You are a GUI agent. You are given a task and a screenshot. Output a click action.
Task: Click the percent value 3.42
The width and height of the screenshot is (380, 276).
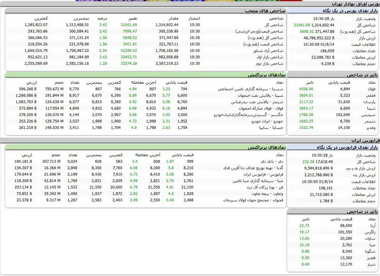(x=103, y=57)
